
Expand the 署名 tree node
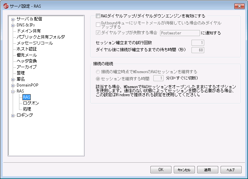pos(13,79)
